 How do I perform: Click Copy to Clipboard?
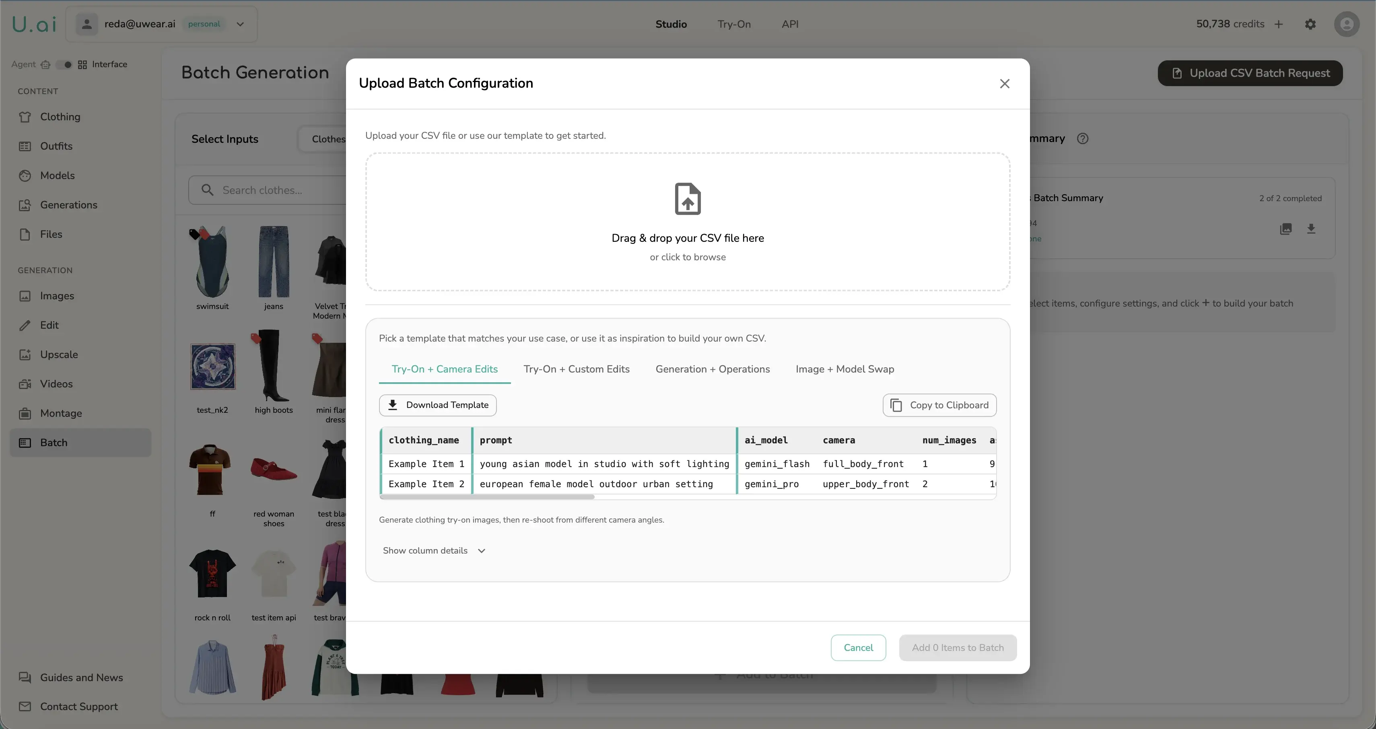tap(939, 405)
